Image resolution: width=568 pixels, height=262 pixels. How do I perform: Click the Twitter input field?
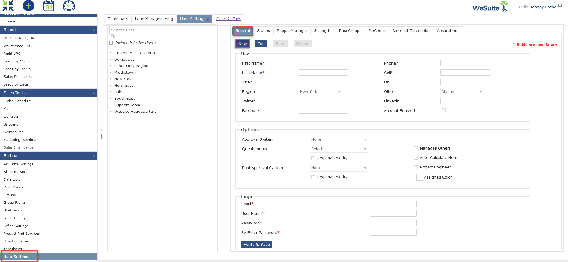[323, 101]
